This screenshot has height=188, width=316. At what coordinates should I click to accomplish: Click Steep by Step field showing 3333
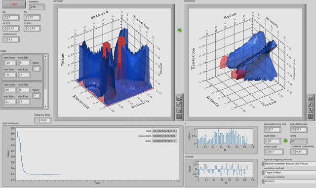pos(44,120)
